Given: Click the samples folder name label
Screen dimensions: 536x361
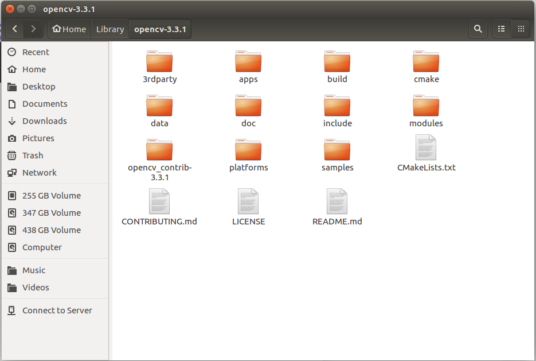Looking at the screenshot, I should click(x=338, y=168).
